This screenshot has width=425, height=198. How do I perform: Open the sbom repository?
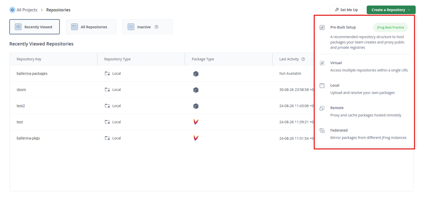[x=21, y=90]
